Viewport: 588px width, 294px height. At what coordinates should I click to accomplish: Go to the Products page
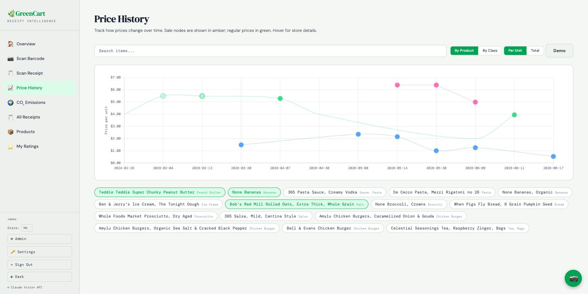39,132
